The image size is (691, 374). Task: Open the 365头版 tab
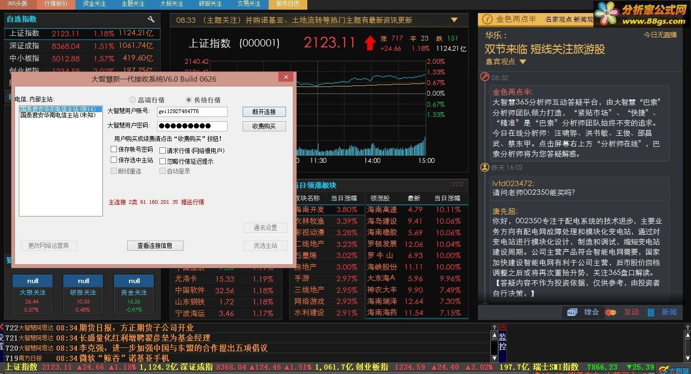click(x=17, y=4)
